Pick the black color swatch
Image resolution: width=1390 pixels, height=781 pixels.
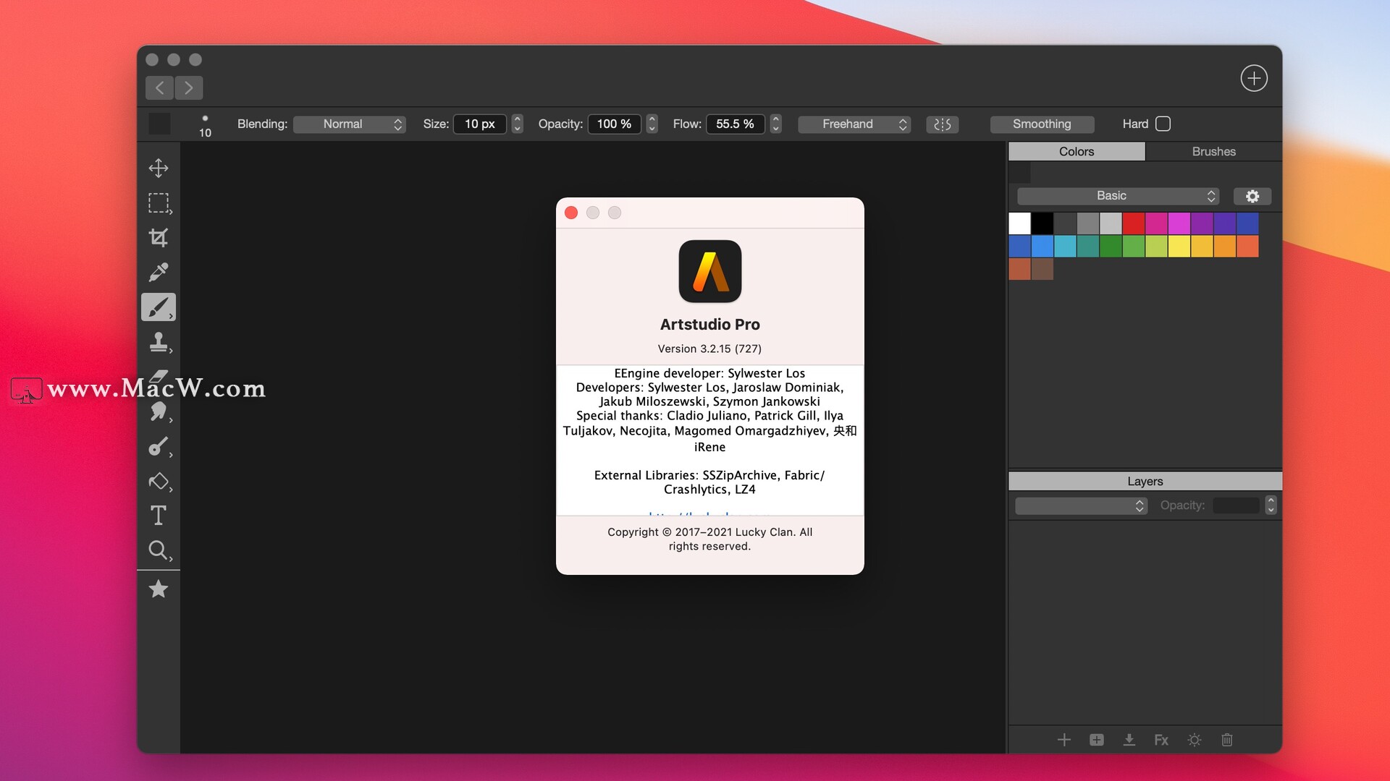1042,223
